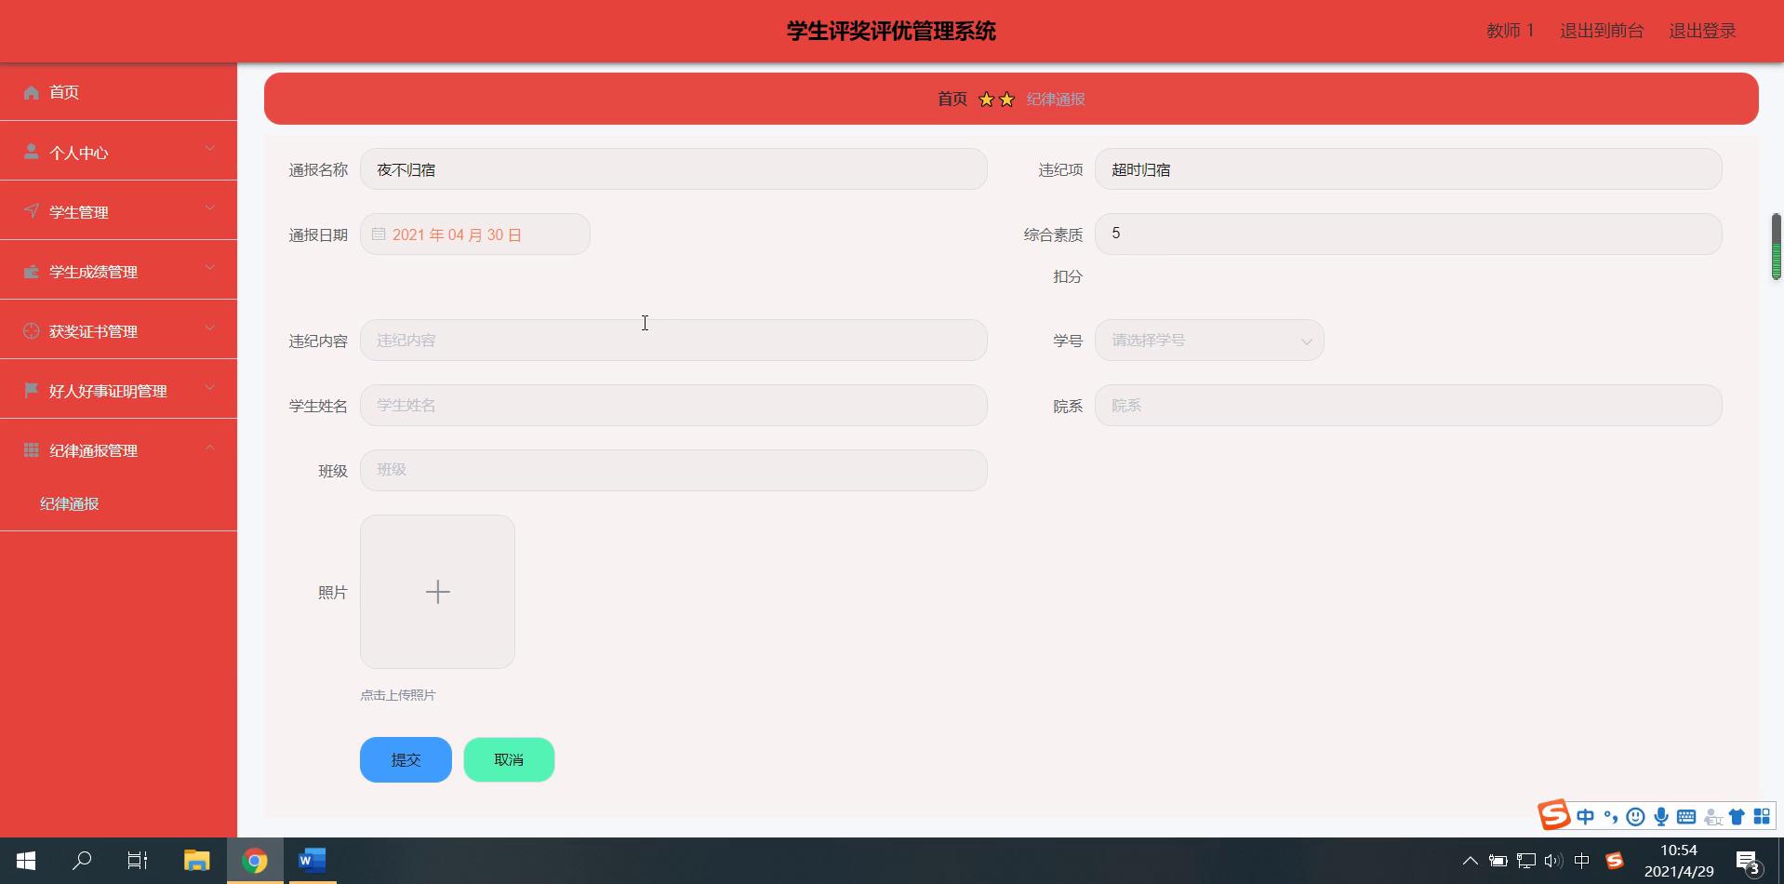Expand the 获奖证书管理 sidebar menu
Image resolution: width=1784 pixels, height=884 pixels.
(x=118, y=331)
